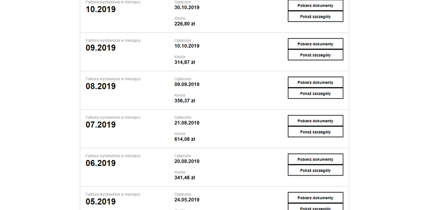Image resolution: width=433 pixels, height=210 pixels.
Task: Click the 05.2019 invoice month heading
Action: click(x=101, y=201)
